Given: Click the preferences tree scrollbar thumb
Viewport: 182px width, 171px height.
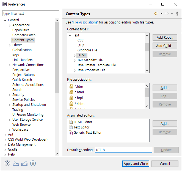Looking at the screenshot, I should click(x=57, y=58).
